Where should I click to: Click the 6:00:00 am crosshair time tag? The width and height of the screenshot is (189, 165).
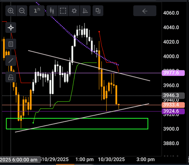tap(20, 160)
